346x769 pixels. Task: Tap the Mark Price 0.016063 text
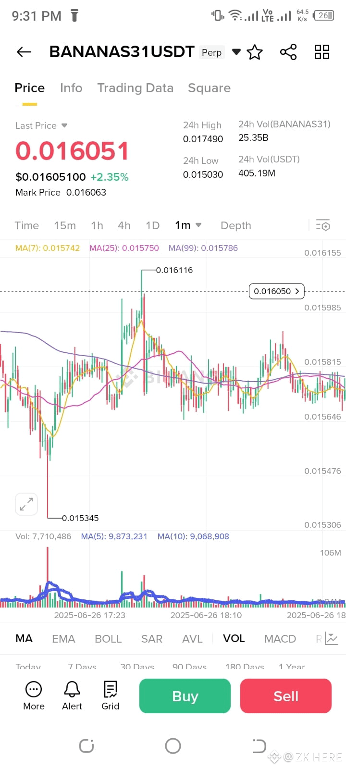point(61,192)
